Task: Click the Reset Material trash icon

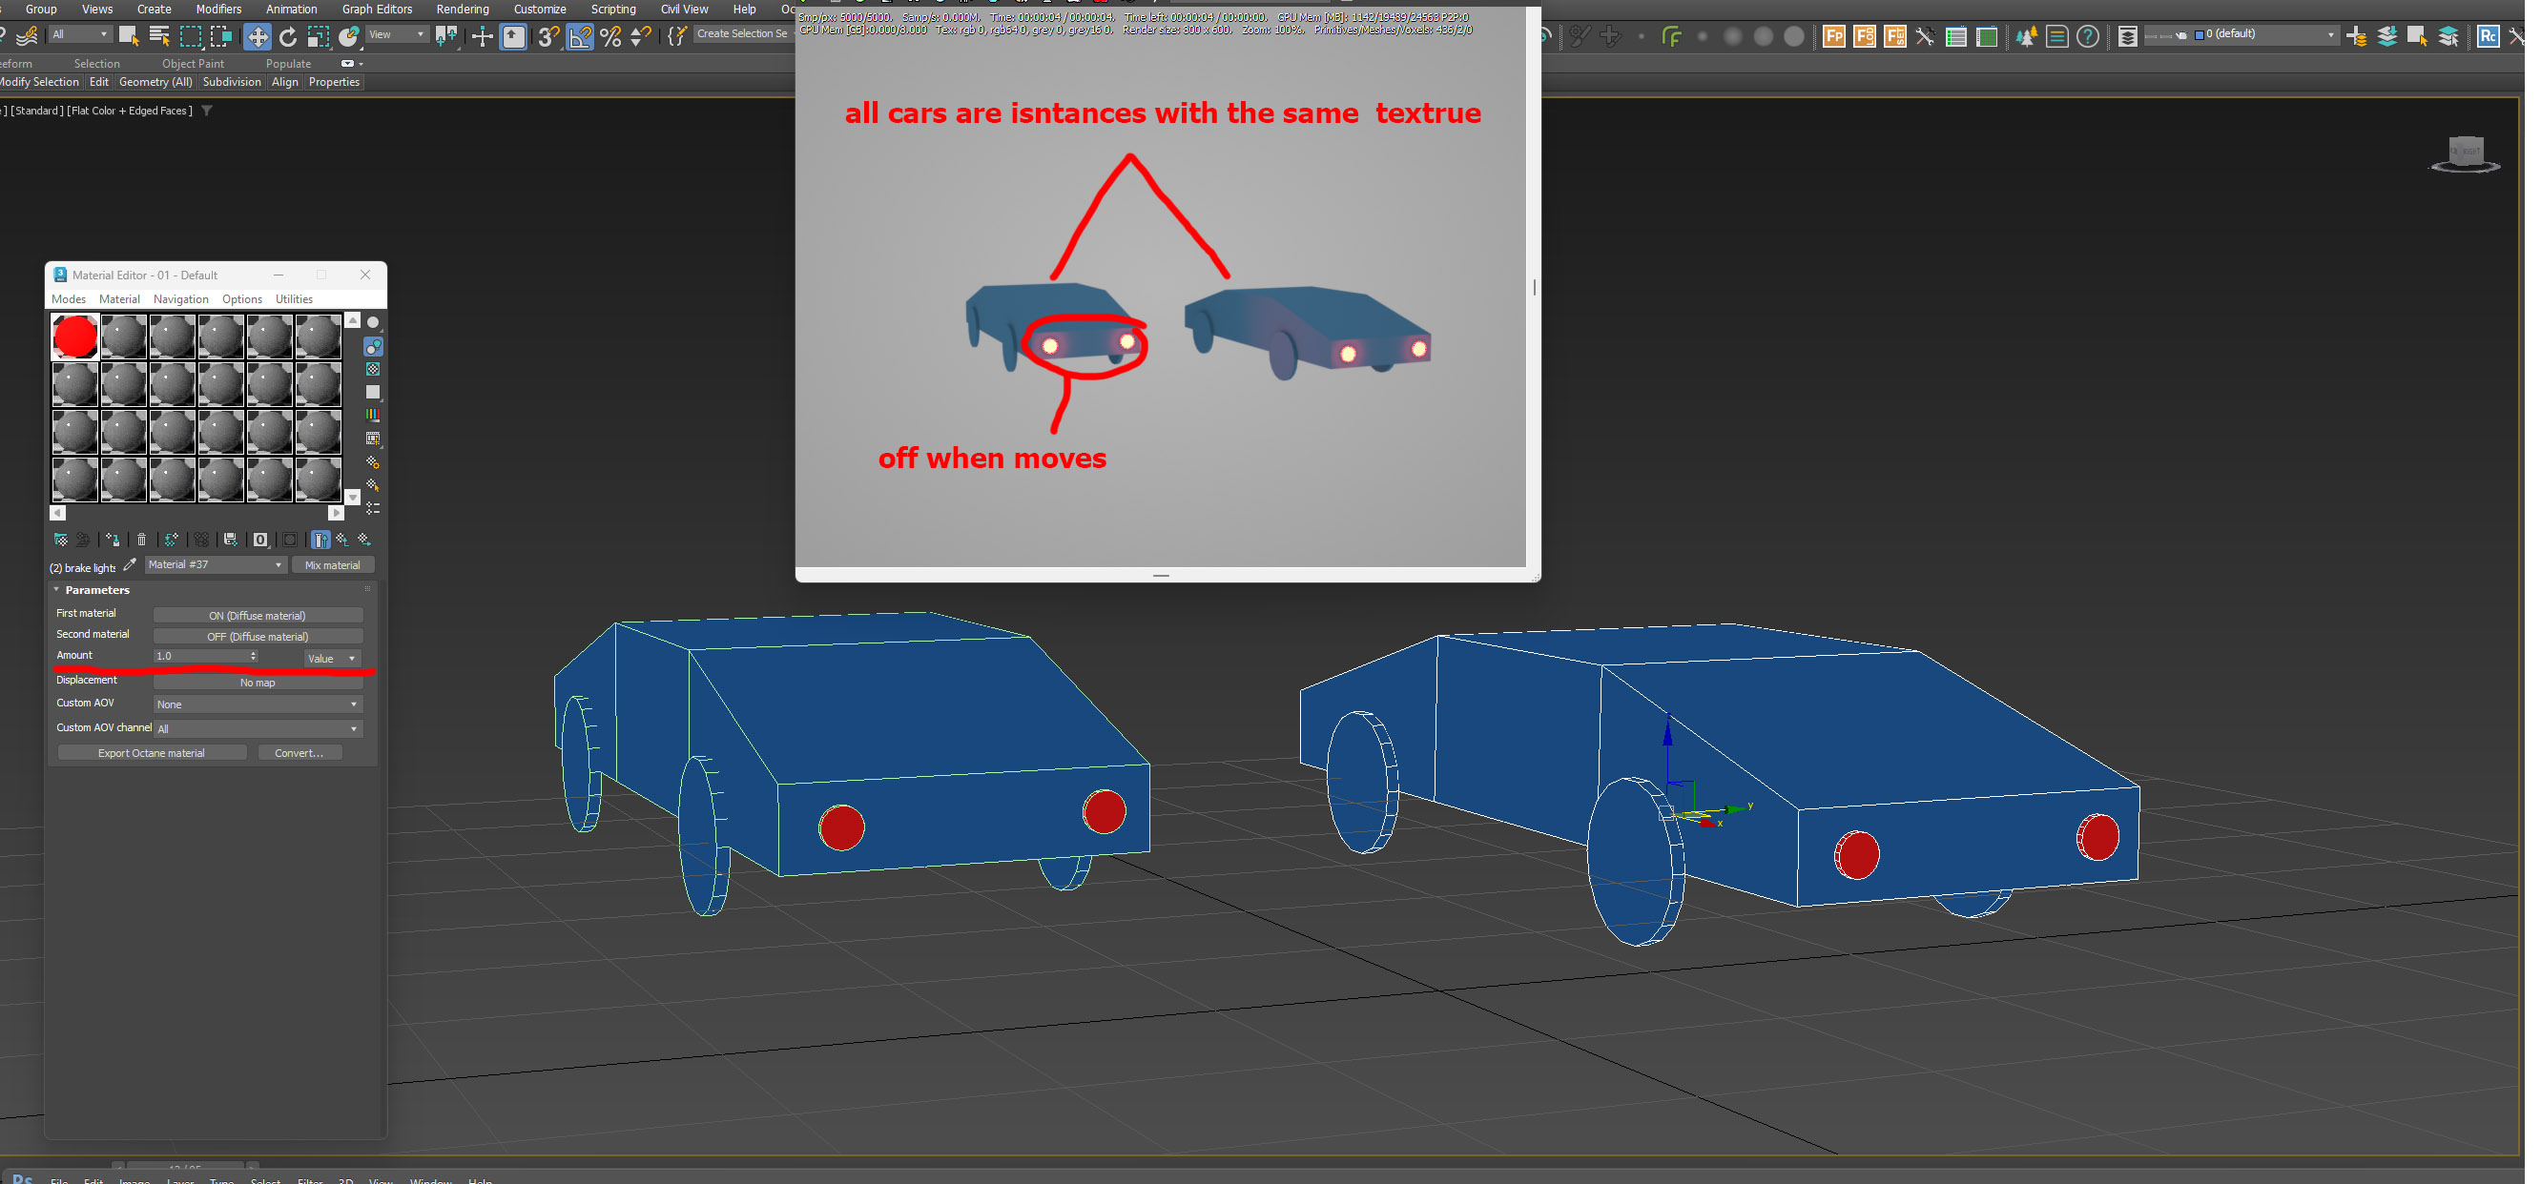Action: click(x=141, y=541)
